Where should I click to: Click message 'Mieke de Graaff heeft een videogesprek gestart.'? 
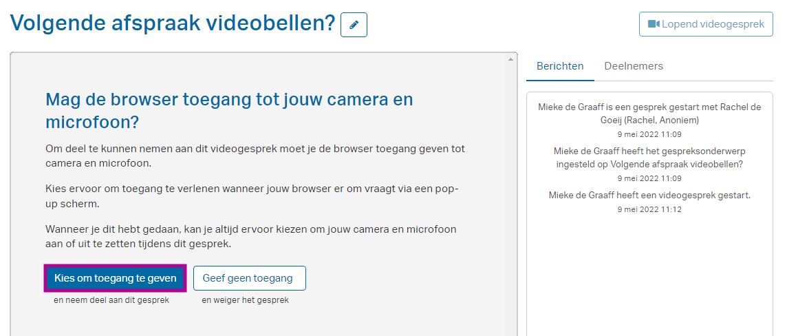pos(649,196)
